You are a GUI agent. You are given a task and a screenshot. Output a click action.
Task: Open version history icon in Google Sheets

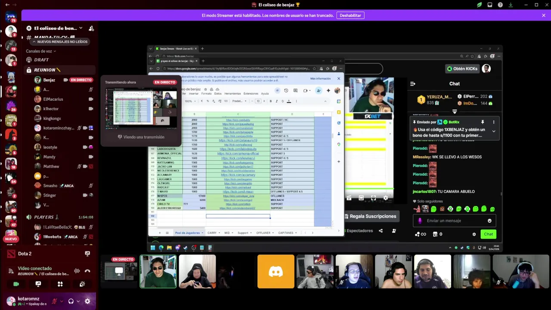click(286, 90)
